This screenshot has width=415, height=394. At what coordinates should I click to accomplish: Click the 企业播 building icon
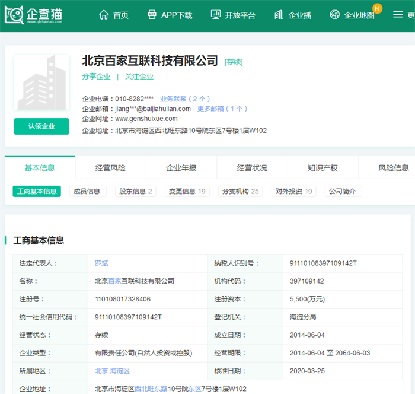click(x=279, y=15)
